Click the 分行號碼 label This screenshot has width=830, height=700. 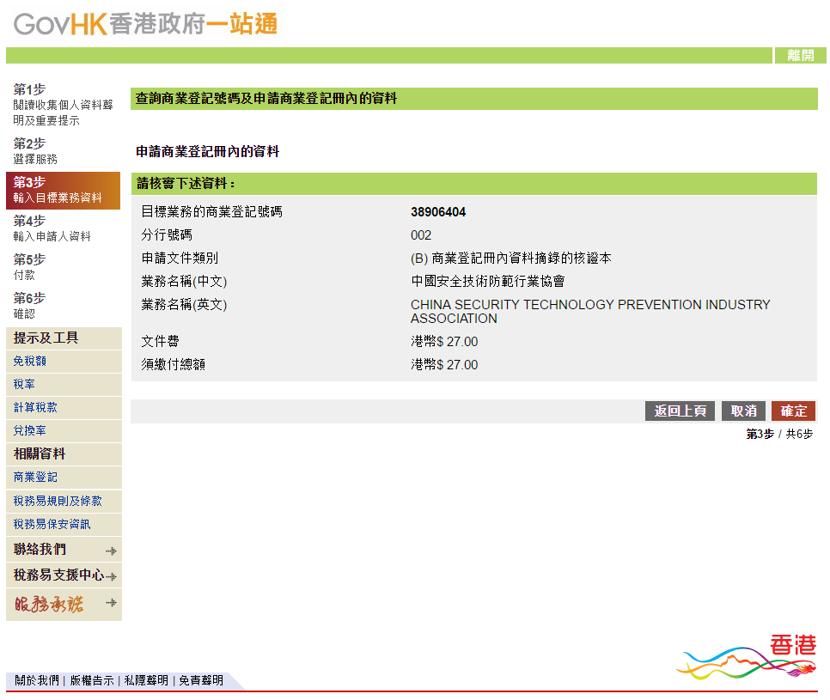(x=167, y=235)
